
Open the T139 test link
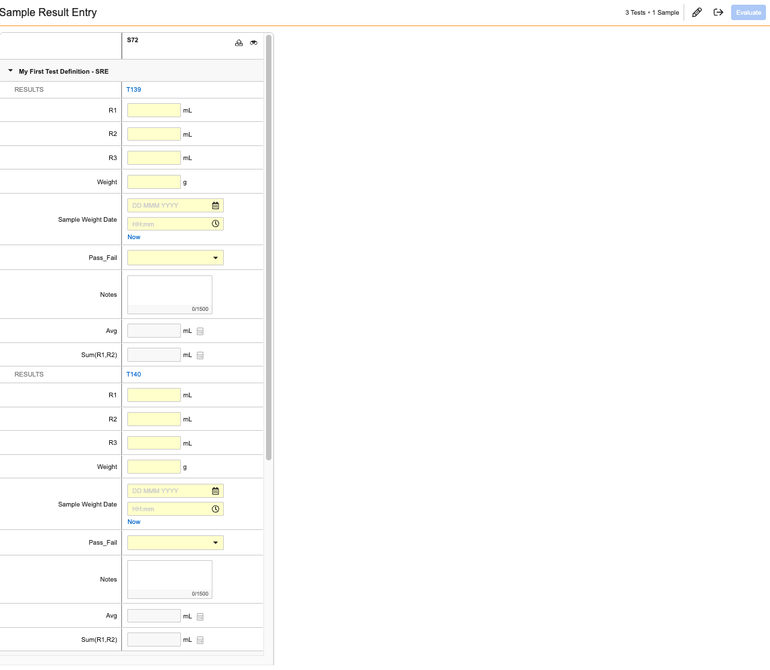point(133,89)
